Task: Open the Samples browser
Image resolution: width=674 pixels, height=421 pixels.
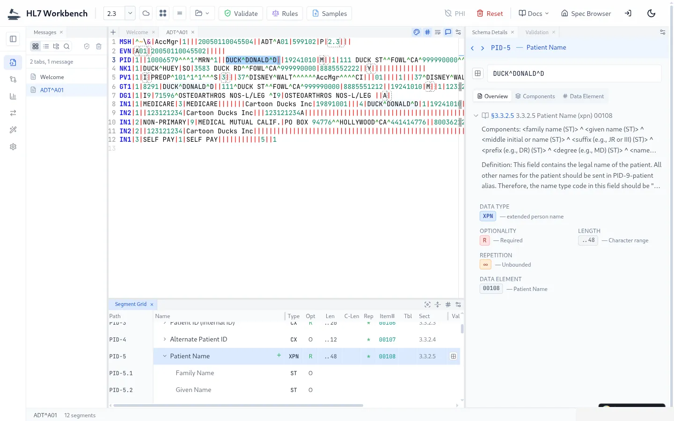Action: click(329, 13)
